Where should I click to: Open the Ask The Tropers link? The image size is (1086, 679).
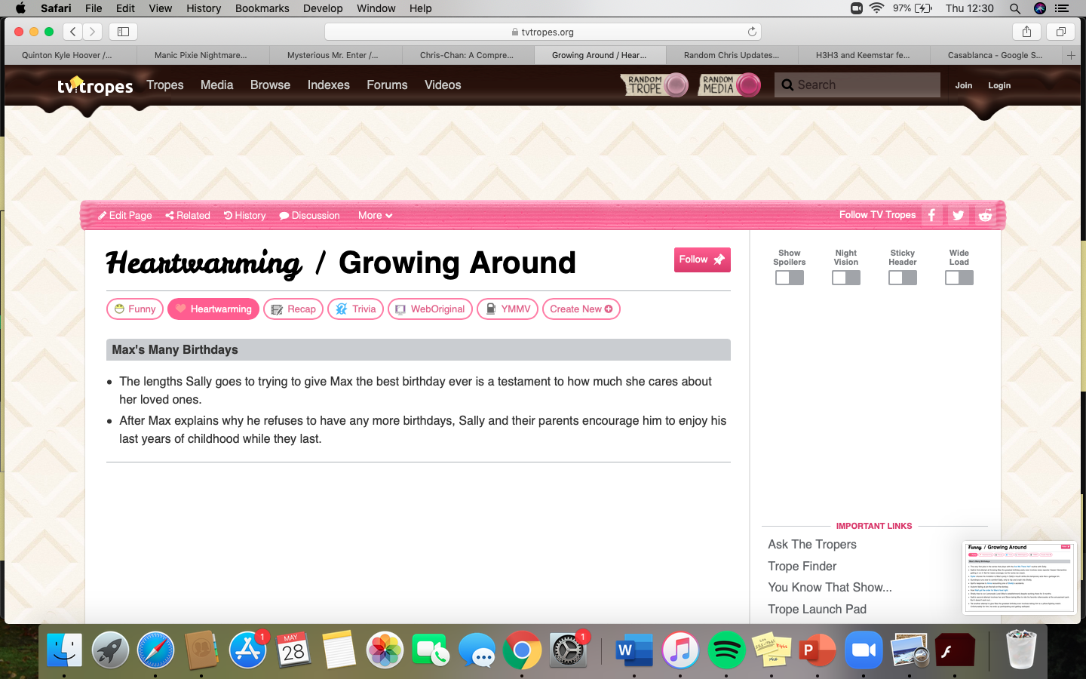click(812, 545)
